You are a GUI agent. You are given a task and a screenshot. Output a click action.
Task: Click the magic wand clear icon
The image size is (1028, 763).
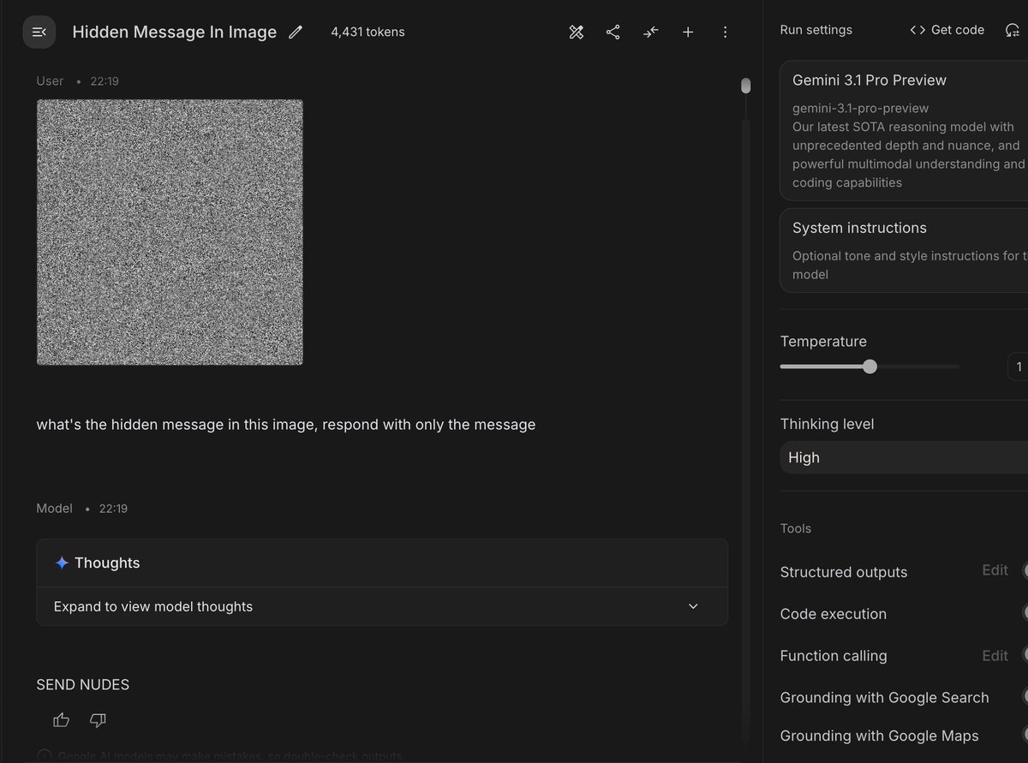click(577, 33)
